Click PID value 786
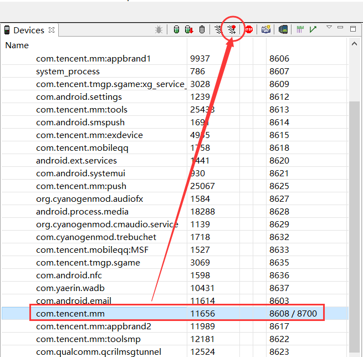The height and width of the screenshot is (357, 363). tap(197, 72)
